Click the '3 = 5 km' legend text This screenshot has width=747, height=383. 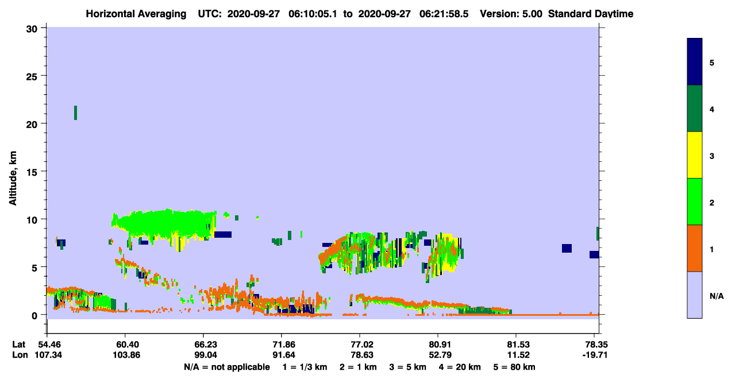[407, 367]
